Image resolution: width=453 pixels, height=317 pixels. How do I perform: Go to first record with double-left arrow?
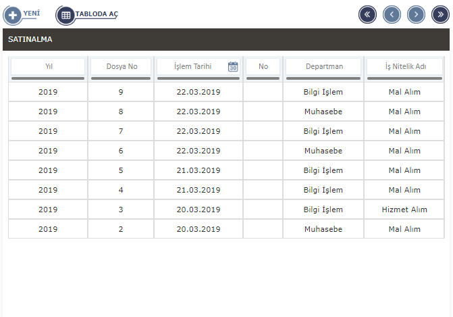367,14
